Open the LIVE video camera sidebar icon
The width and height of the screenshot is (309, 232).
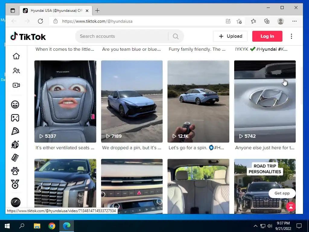(x=16, y=85)
